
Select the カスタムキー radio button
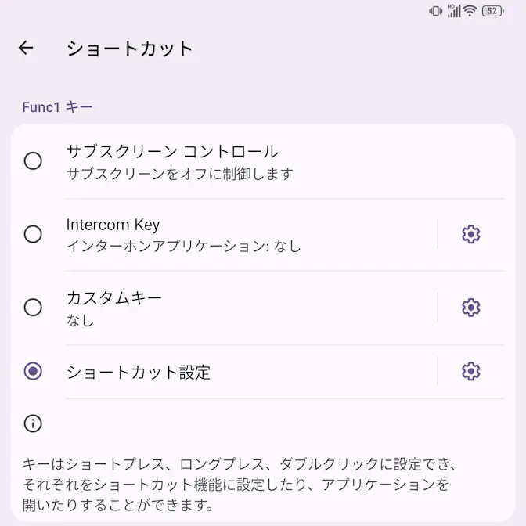point(33,308)
